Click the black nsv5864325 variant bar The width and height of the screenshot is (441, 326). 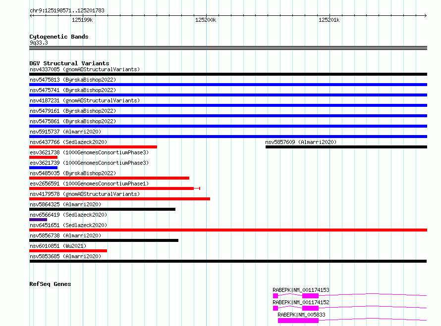click(x=103, y=209)
